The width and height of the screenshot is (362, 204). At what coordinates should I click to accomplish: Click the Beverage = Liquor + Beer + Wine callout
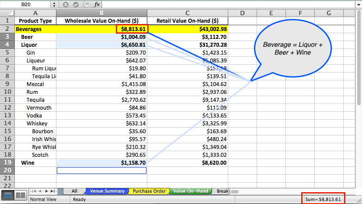click(x=293, y=48)
